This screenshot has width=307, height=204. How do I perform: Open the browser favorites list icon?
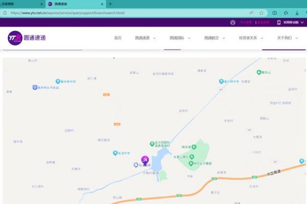coord(286,13)
